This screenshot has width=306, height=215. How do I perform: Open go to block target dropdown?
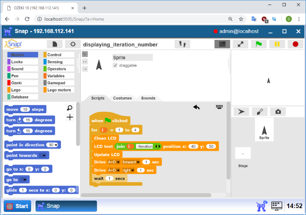click(24, 180)
